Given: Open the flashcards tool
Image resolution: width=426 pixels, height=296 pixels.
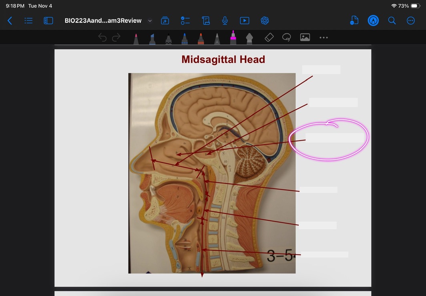Looking at the screenshot, I should coord(165,20).
